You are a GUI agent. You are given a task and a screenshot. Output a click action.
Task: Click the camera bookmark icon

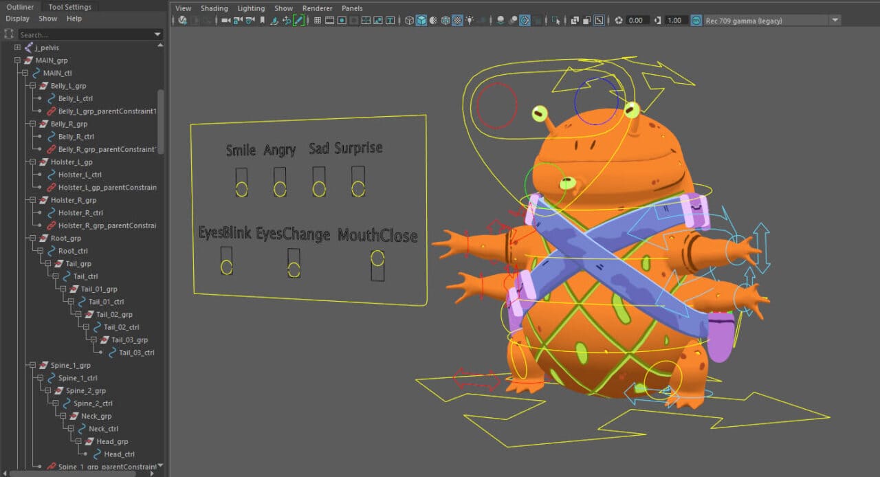262,20
